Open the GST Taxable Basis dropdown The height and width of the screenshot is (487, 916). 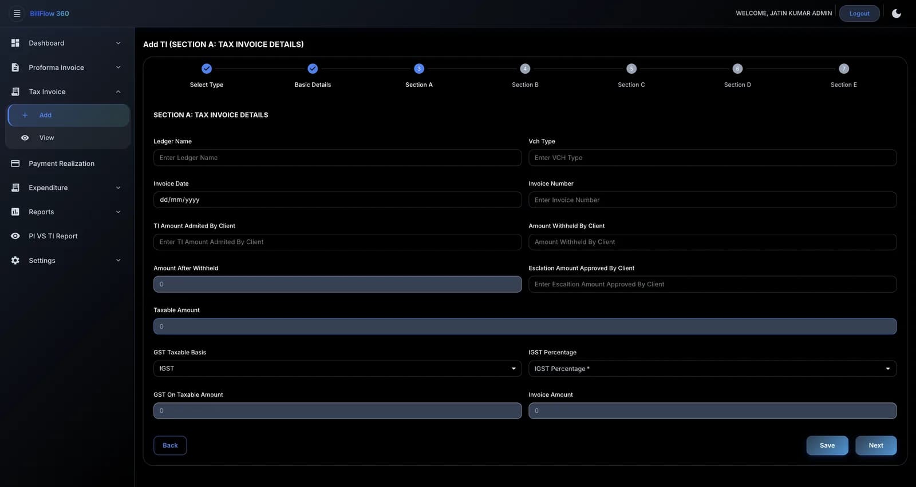coord(337,369)
